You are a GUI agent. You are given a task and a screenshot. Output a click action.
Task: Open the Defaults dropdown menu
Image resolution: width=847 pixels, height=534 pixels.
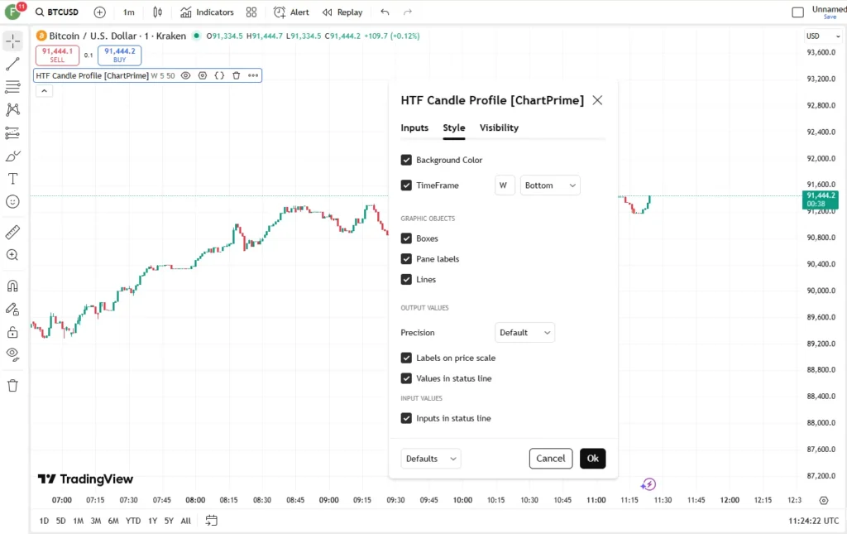[430, 459]
